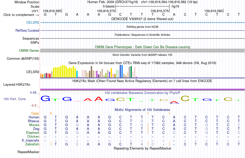
Task: Click the CELSR2 gene arrow line
Action: 142,23
